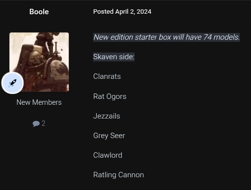Click the Posted April 2, 2024 timestamp
The image size is (251, 190).
point(122,12)
